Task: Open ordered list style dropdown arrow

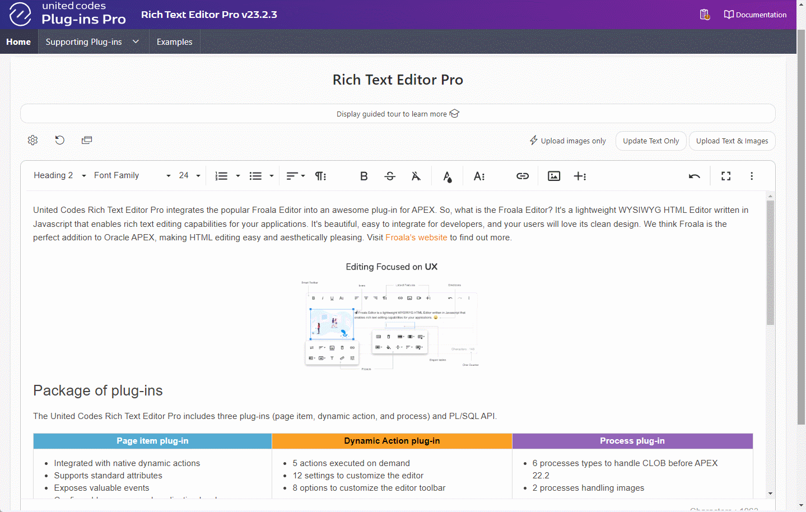Action: coord(238,176)
